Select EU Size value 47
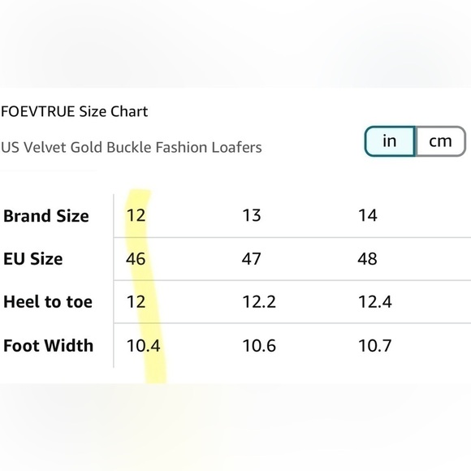This screenshot has width=471, height=471. coord(252,259)
